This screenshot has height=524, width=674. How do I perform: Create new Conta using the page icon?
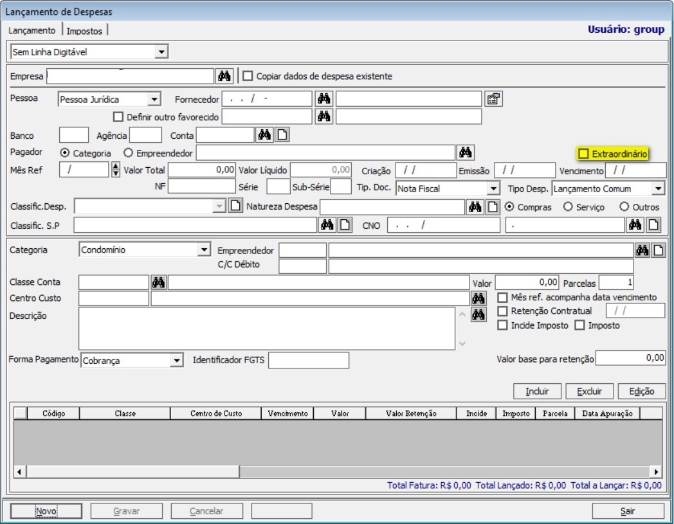(x=282, y=134)
